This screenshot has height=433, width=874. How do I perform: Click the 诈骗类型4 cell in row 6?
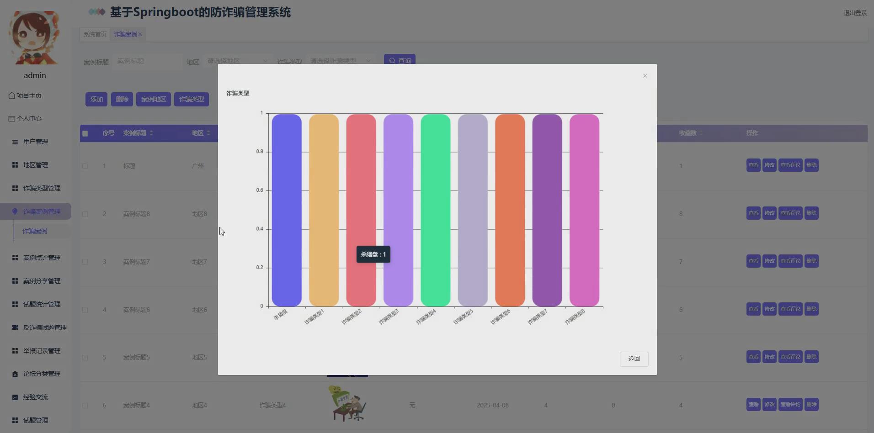coord(272,405)
